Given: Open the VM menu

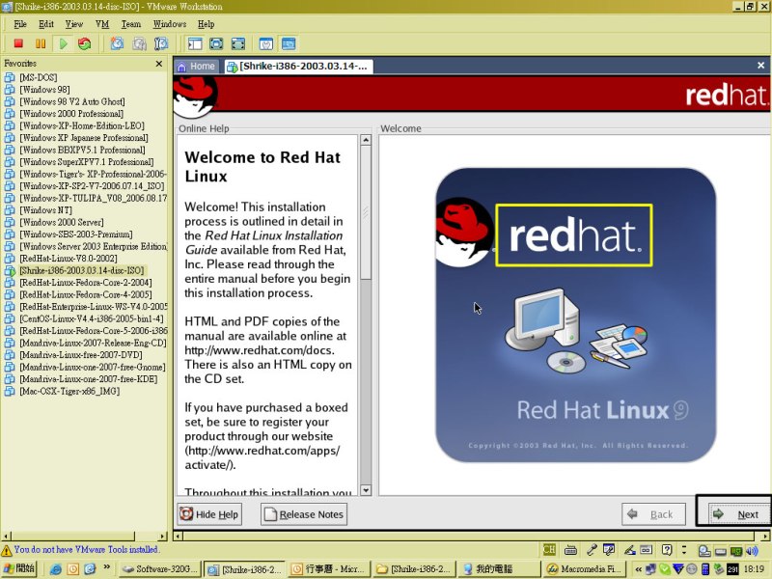Looking at the screenshot, I should tap(102, 24).
